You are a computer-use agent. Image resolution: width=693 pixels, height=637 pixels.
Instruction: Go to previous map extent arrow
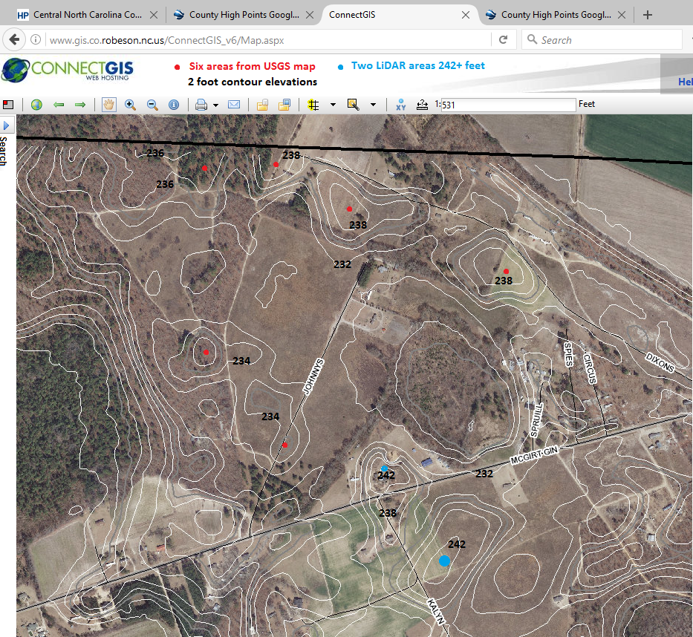click(x=59, y=105)
